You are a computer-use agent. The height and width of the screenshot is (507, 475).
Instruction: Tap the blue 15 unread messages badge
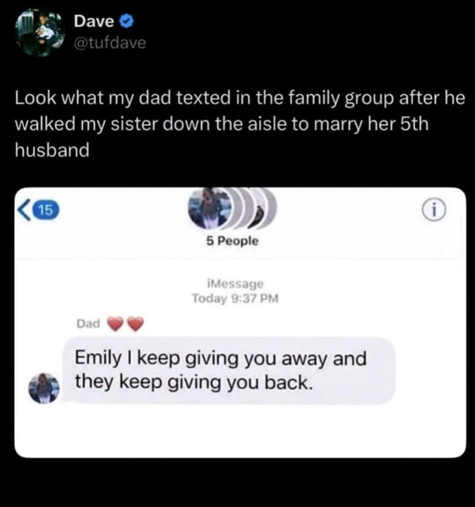46,211
